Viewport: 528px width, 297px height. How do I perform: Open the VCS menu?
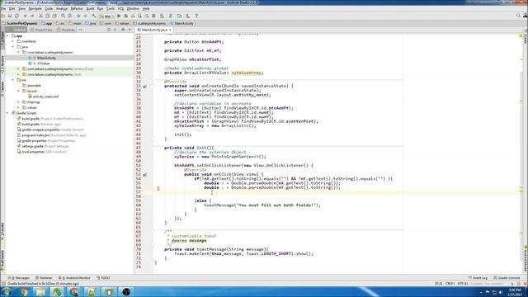coord(120,8)
